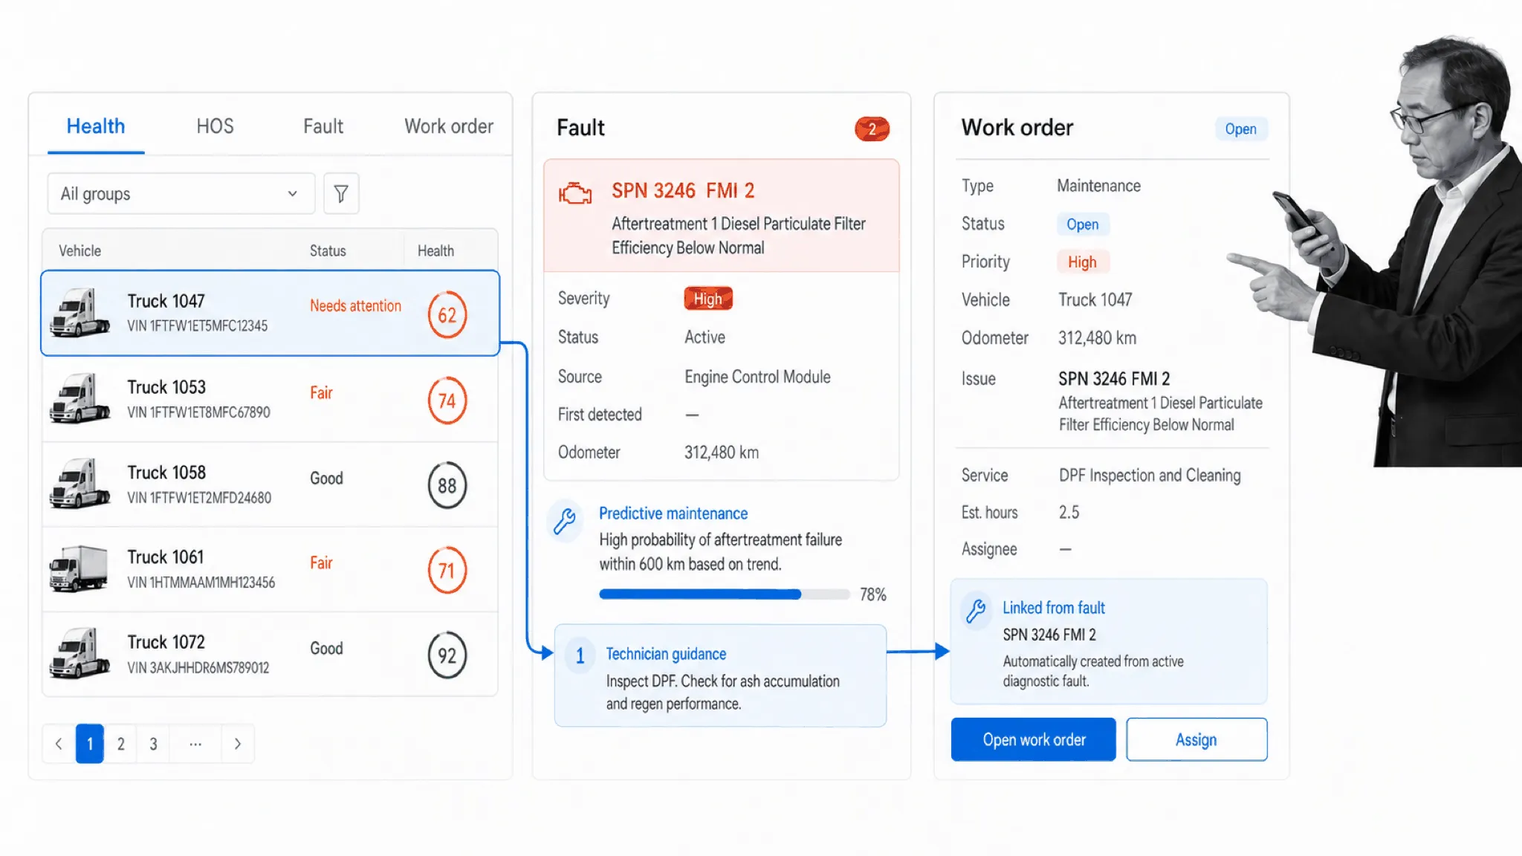Click health score 92 circle
Screen dimensions: 1522x856
click(447, 655)
